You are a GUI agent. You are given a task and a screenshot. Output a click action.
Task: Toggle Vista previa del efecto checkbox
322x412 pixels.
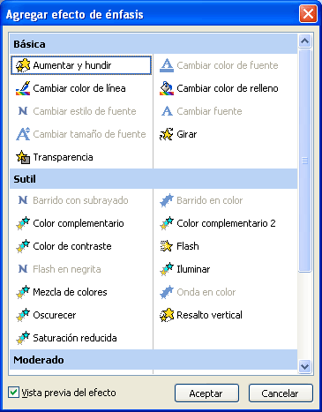click(13, 393)
